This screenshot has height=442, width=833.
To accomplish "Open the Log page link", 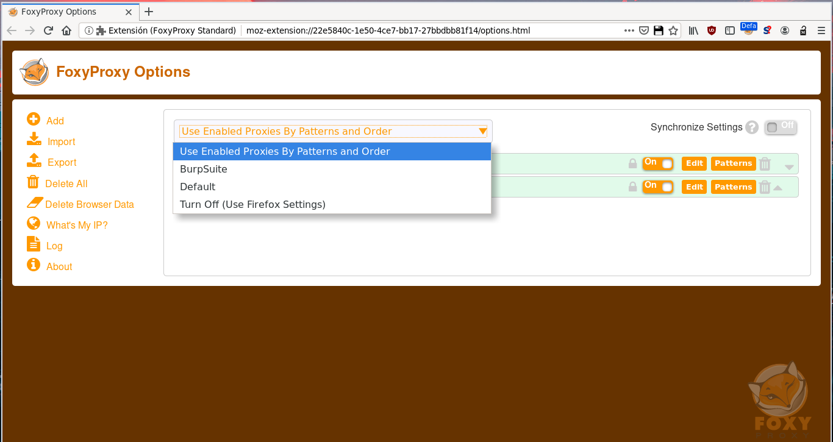I will point(54,246).
